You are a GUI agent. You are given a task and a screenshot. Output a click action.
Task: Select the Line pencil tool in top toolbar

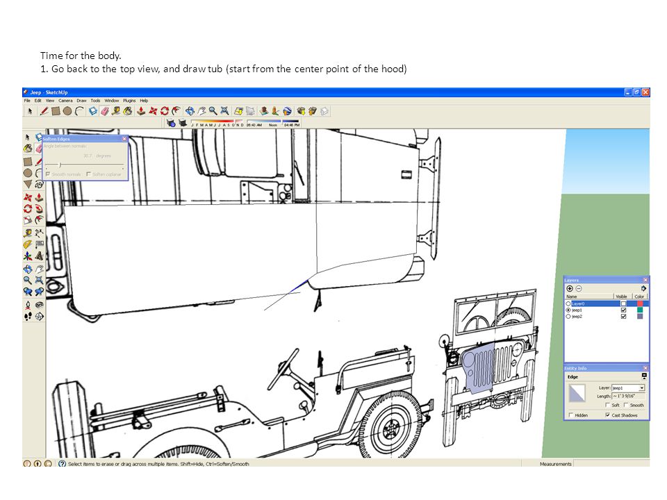pos(43,111)
